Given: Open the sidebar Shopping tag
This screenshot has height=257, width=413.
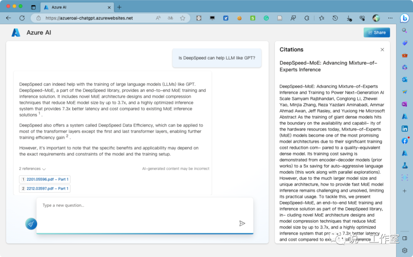Looking at the screenshot, I should pos(405,43).
